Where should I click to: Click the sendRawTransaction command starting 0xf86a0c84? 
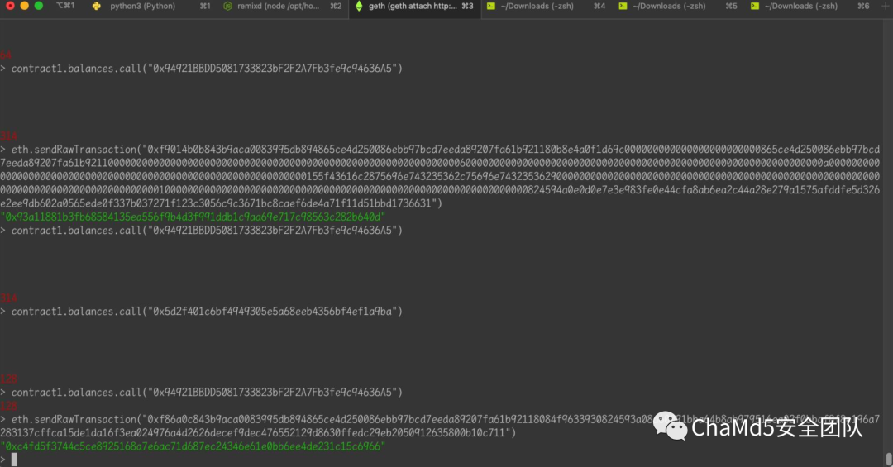coord(440,426)
